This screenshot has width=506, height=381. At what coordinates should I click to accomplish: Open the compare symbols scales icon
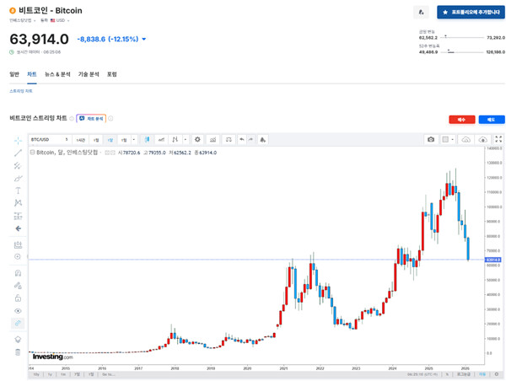click(229, 140)
